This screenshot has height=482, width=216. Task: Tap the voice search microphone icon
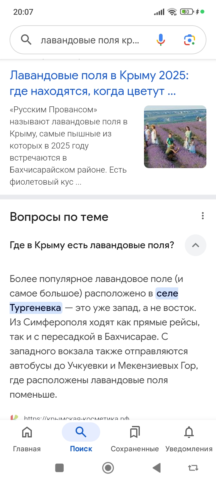161,40
